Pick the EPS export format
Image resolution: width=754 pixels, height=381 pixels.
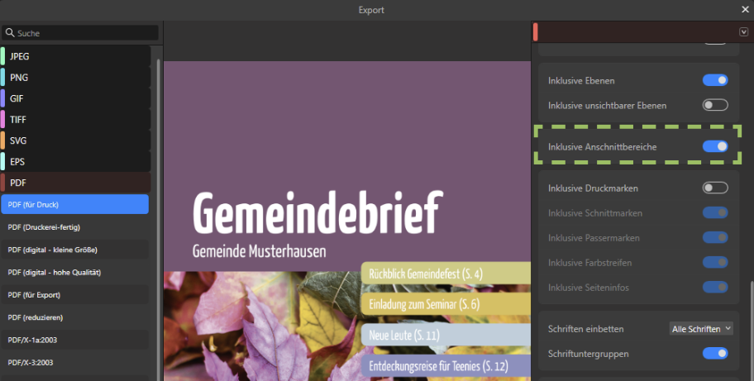[x=75, y=162]
